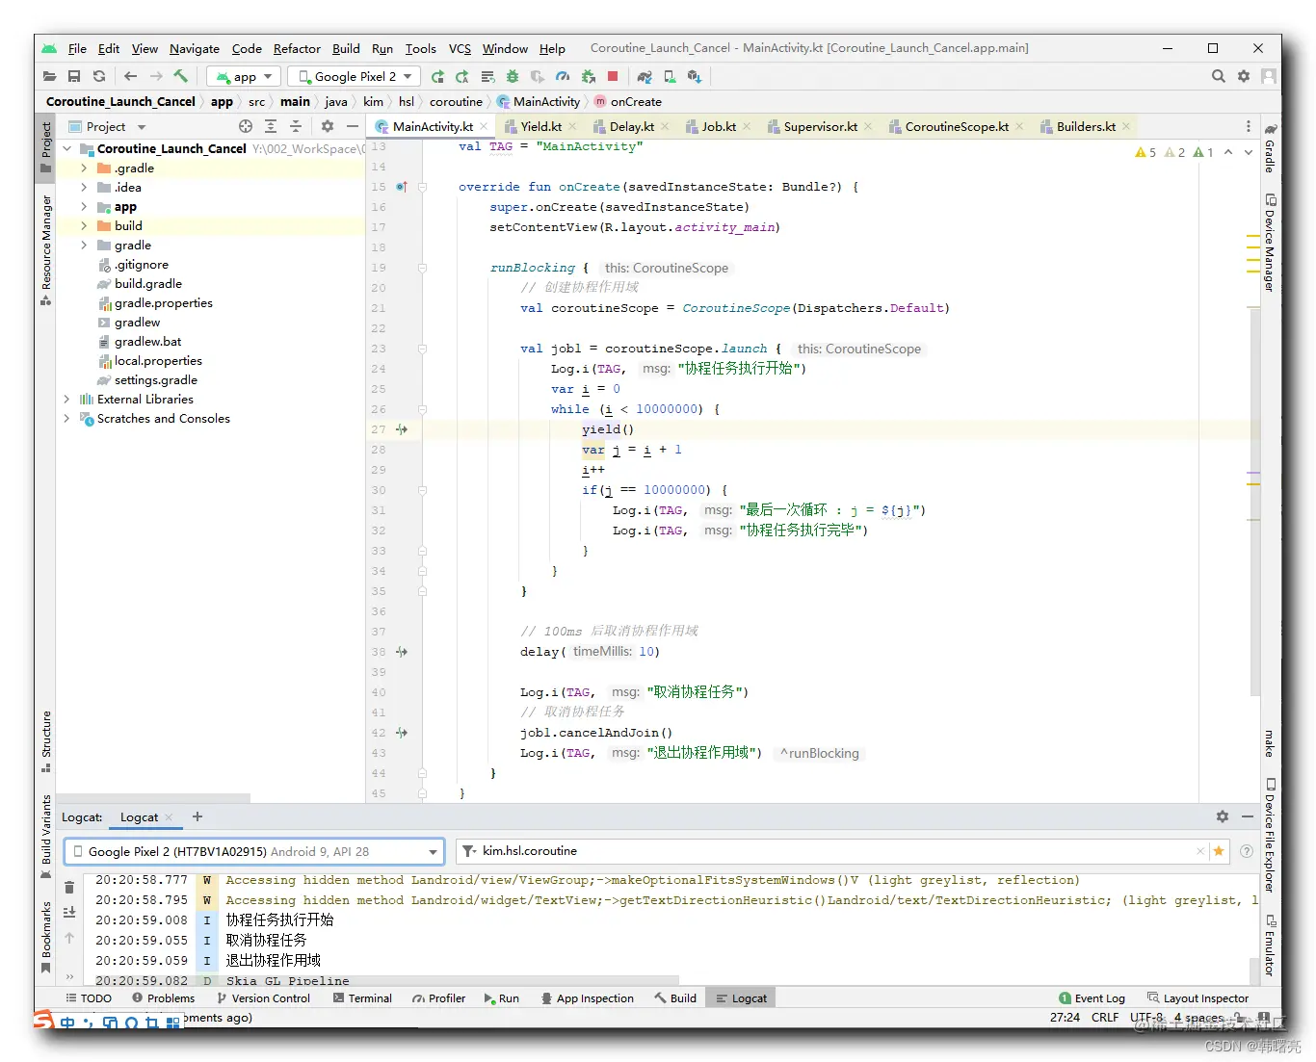Click the Make Project hammer icon
1316x1062 pixels.
[x=180, y=76]
